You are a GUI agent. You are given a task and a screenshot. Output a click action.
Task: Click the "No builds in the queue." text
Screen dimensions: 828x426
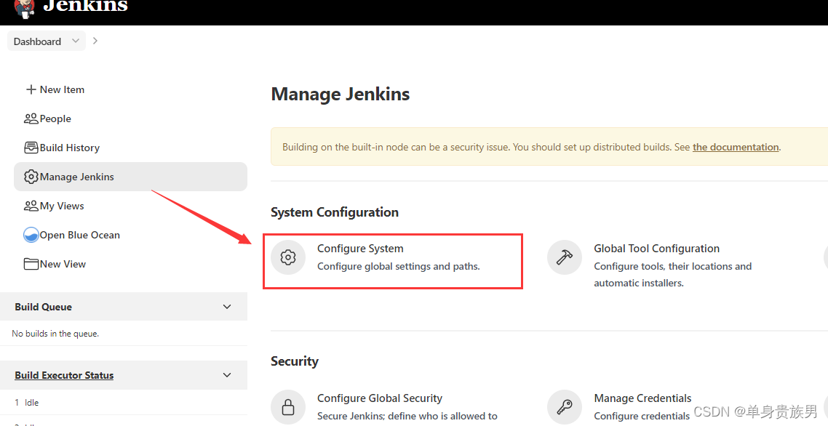point(55,334)
